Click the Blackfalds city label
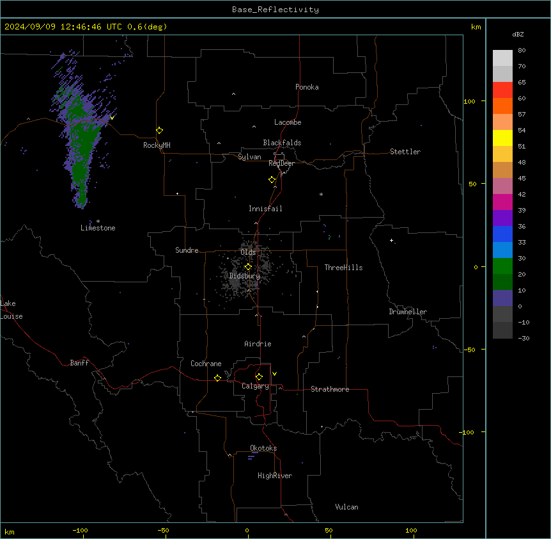This screenshot has width=551, height=539. point(282,143)
